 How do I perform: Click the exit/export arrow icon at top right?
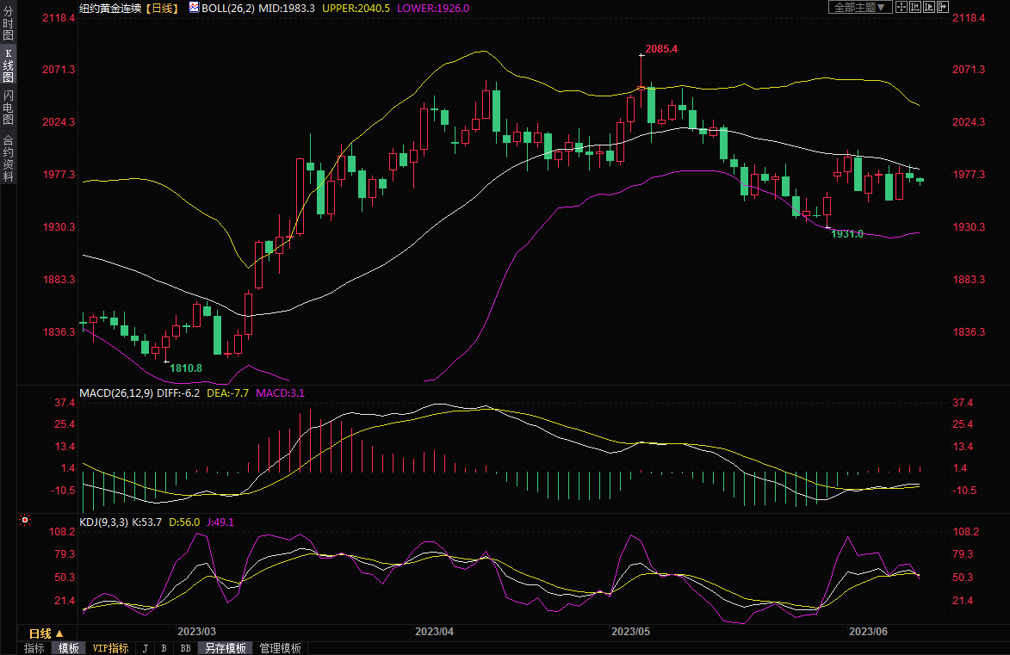[x=943, y=7]
